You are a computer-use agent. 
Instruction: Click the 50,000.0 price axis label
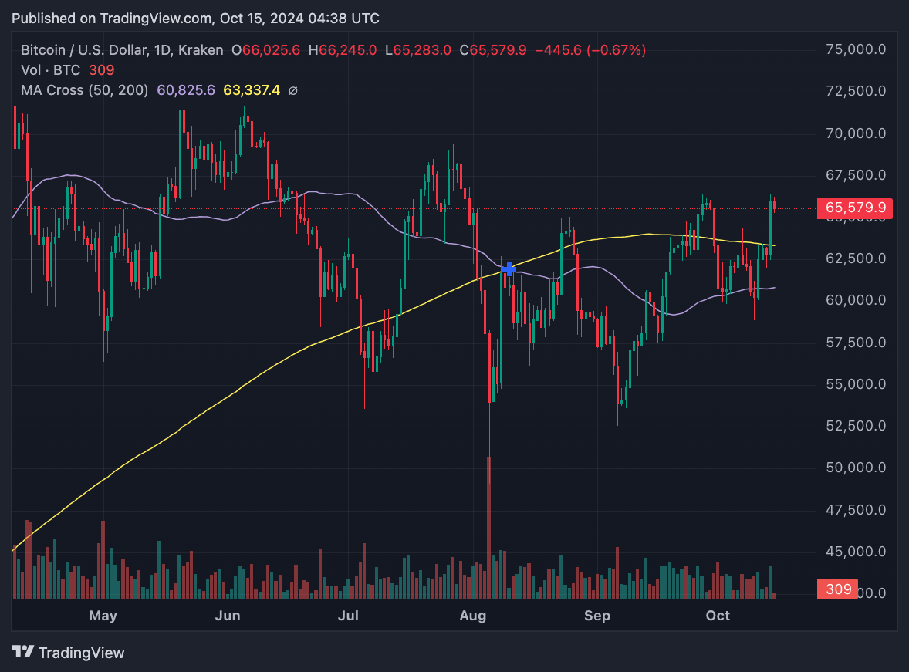coord(855,468)
